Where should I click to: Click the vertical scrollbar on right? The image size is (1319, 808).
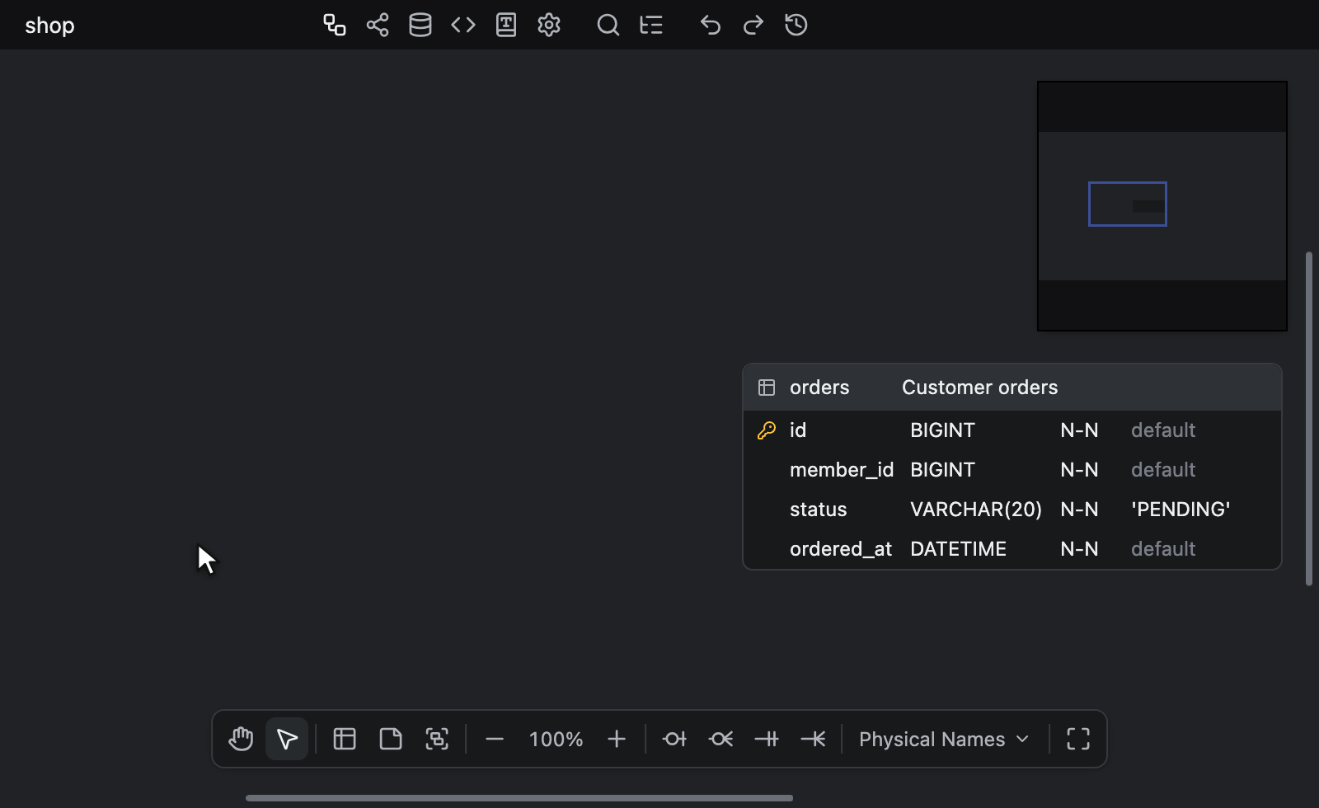click(x=1309, y=419)
